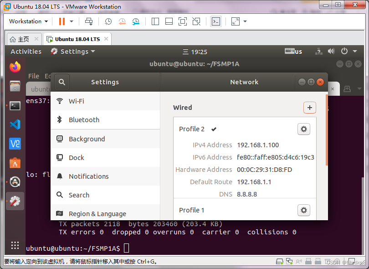The height and width of the screenshot is (269, 369).
Task: Open the stretch display dropdown arrow
Action: [245, 21]
